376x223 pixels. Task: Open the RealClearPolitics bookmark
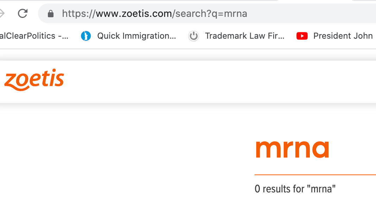point(34,36)
